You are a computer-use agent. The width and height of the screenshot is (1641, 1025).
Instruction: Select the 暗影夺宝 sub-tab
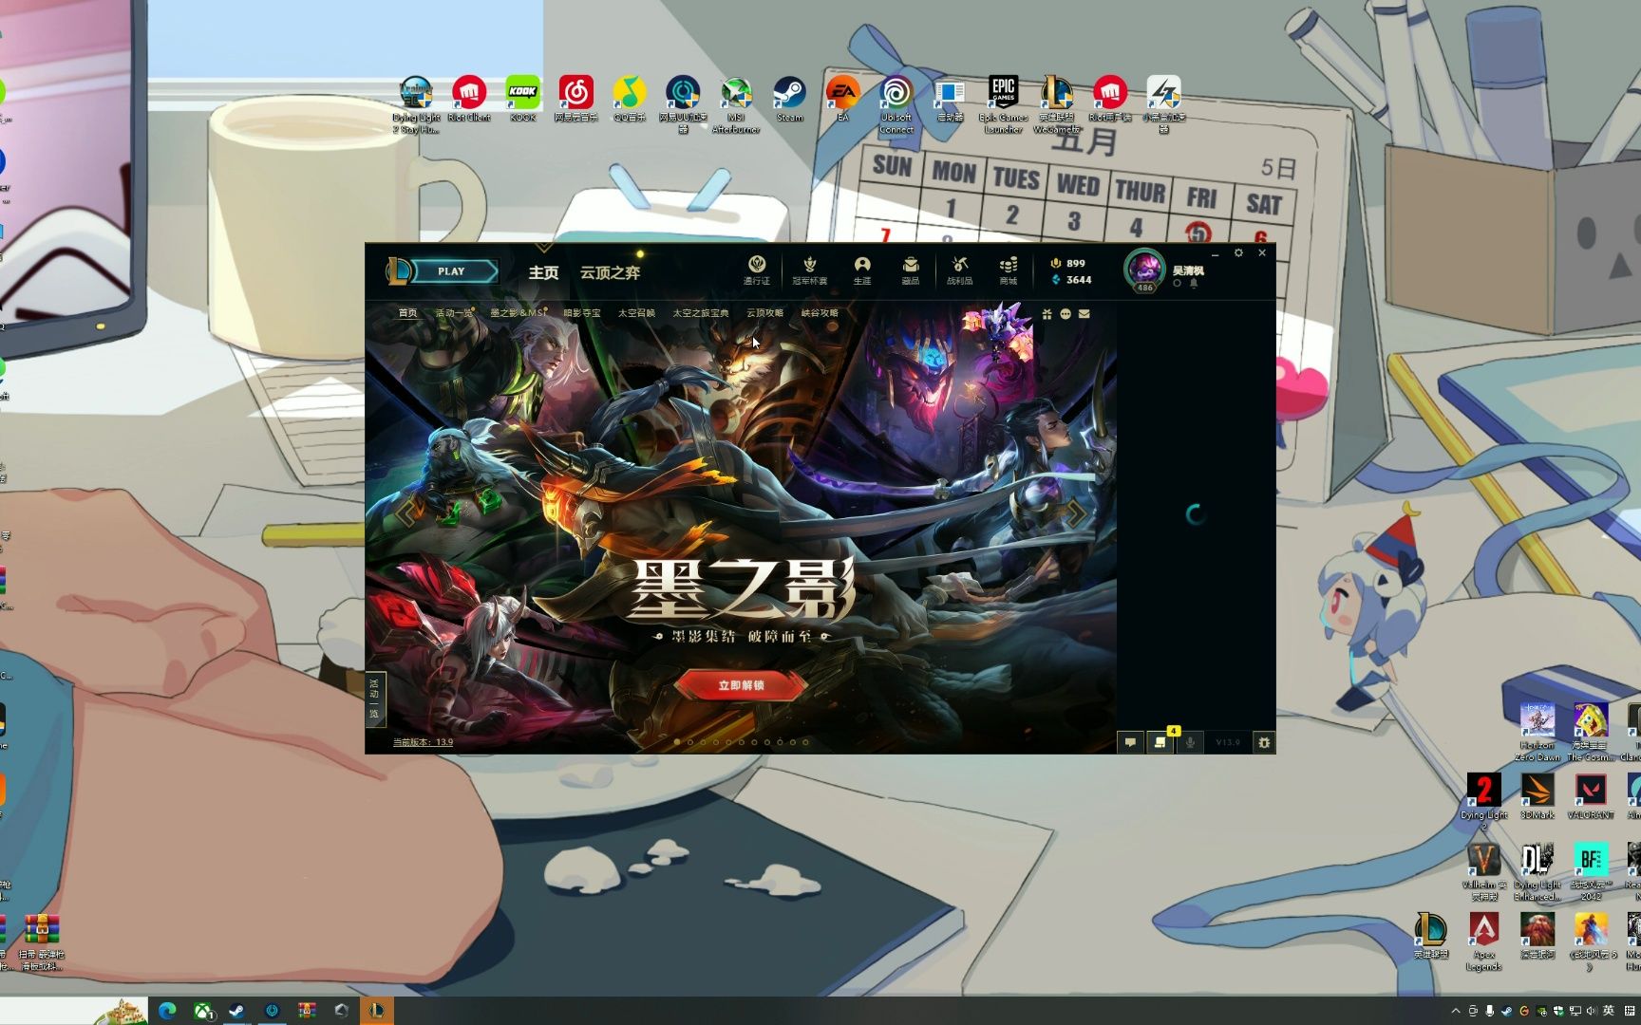[x=582, y=313]
